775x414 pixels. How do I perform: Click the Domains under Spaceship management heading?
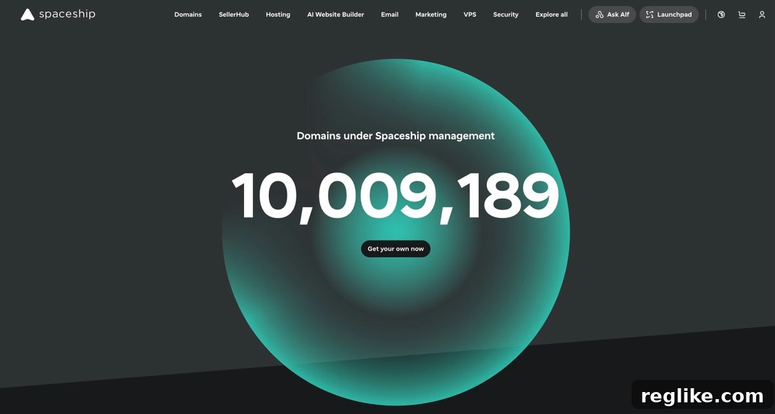(x=395, y=136)
